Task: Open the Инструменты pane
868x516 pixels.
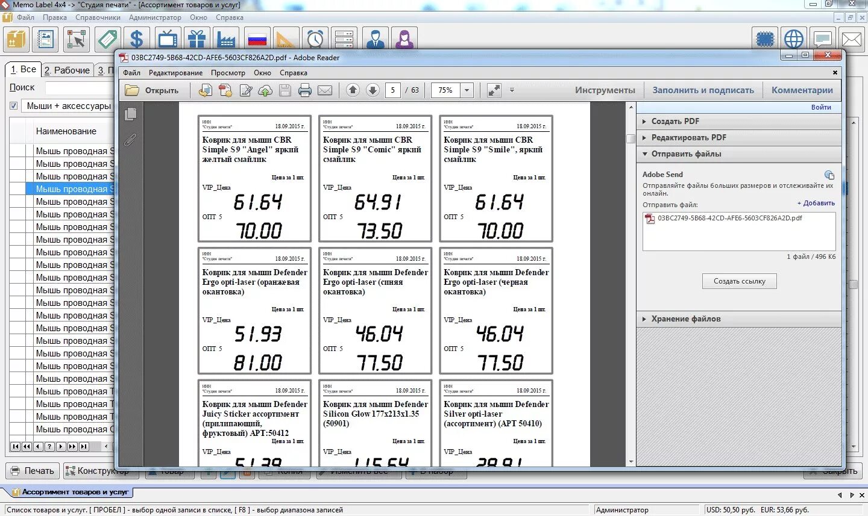Action: click(605, 90)
